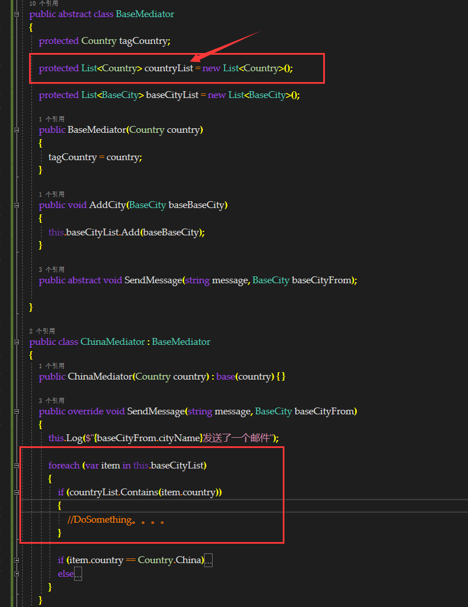Image resolution: width=468 pixels, height=607 pixels.
Task: Open the 2 references link above ChinaMediator class
Action: [x=42, y=331]
